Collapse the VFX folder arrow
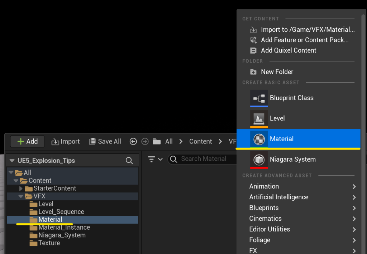Screen dimensions: 367x254 click(x=20, y=196)
